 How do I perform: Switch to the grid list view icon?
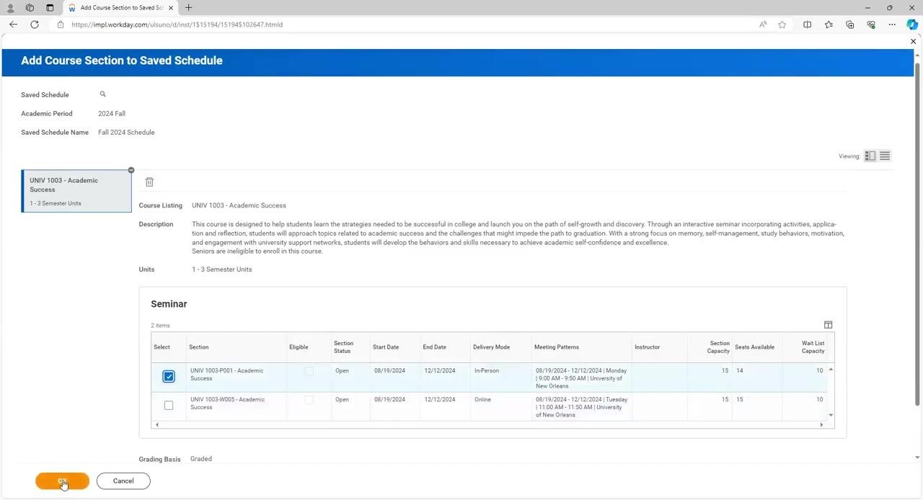click(x=885, y=156)
